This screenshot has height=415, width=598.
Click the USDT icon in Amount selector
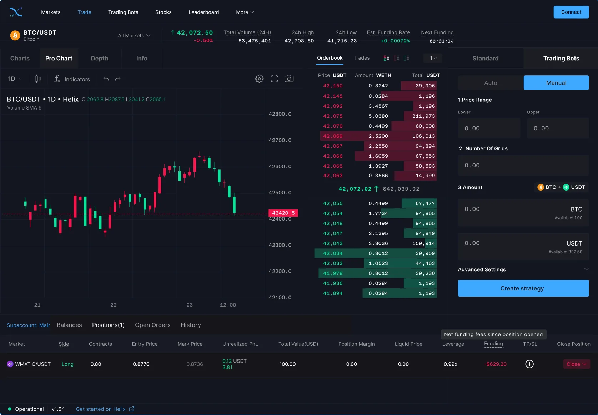click(566, 187)
